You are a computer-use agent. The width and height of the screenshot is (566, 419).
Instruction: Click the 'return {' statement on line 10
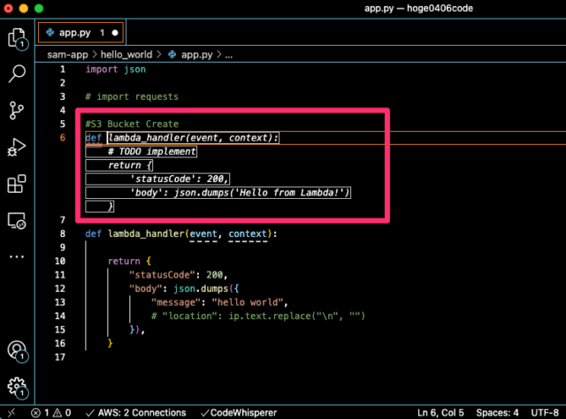[x=130, y=262]
